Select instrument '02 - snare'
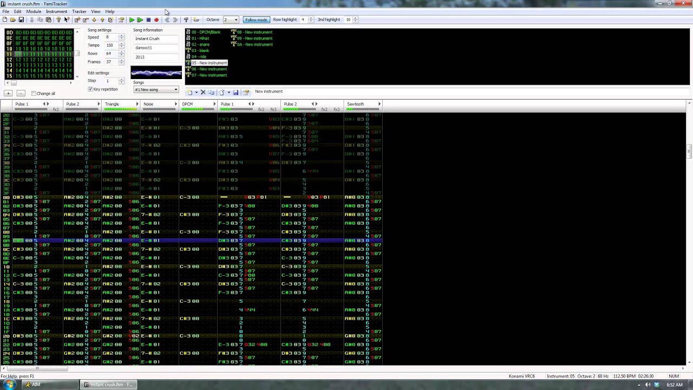 click(201, 44)
